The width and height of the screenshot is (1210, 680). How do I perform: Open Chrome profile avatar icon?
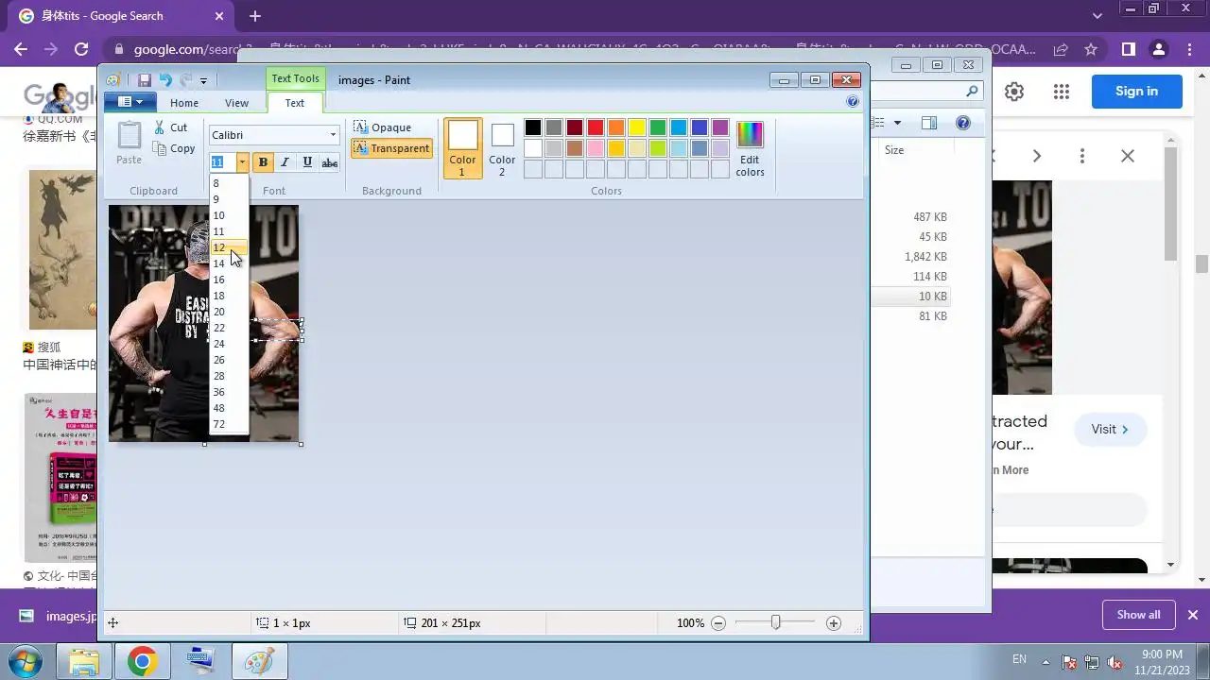(x=1158, y=49)
